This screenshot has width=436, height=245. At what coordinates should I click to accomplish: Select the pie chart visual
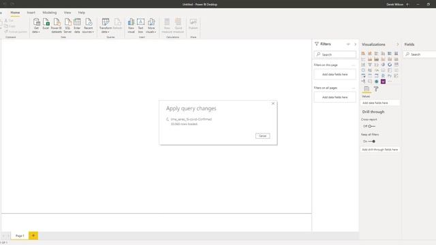383,65
